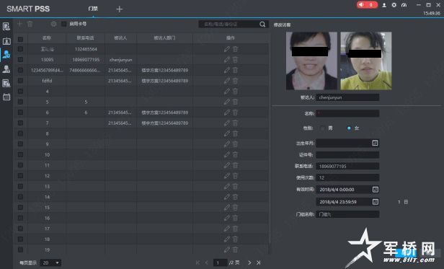444x269 pixels.
Task: Open the calendar icon in the left sidebar
Action: [x=6, y=97]
